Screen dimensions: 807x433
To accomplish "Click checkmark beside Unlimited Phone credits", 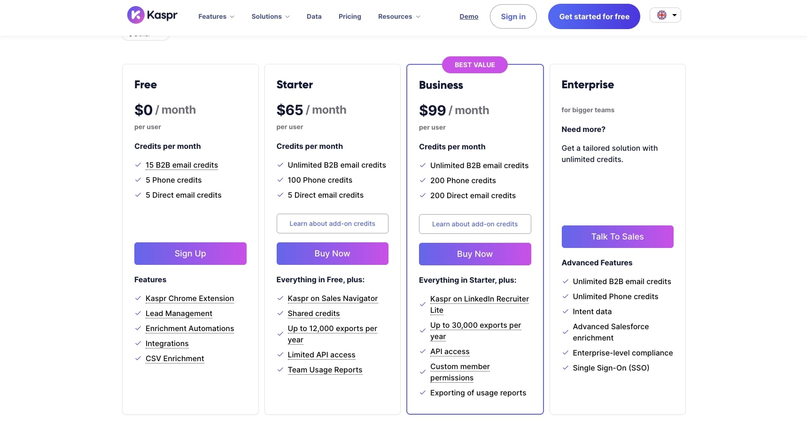I will tap(566, 296).
